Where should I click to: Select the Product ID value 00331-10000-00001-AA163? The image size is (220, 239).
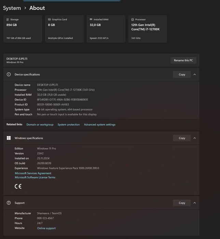[53, 104]
